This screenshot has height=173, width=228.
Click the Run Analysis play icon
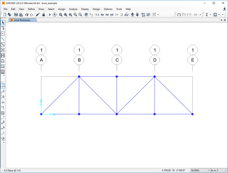(50, 15)
